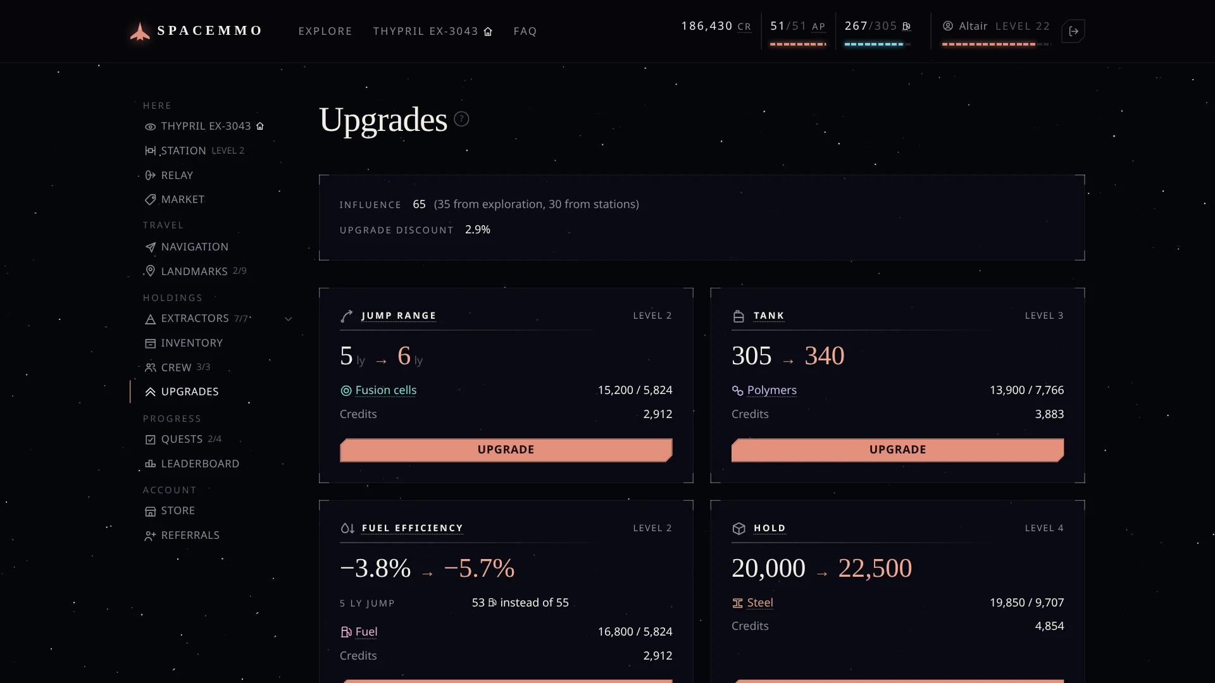Open Crew 3/3 in the sidebar
Viewport: 1215px width, 683px height.
(178, 367)
